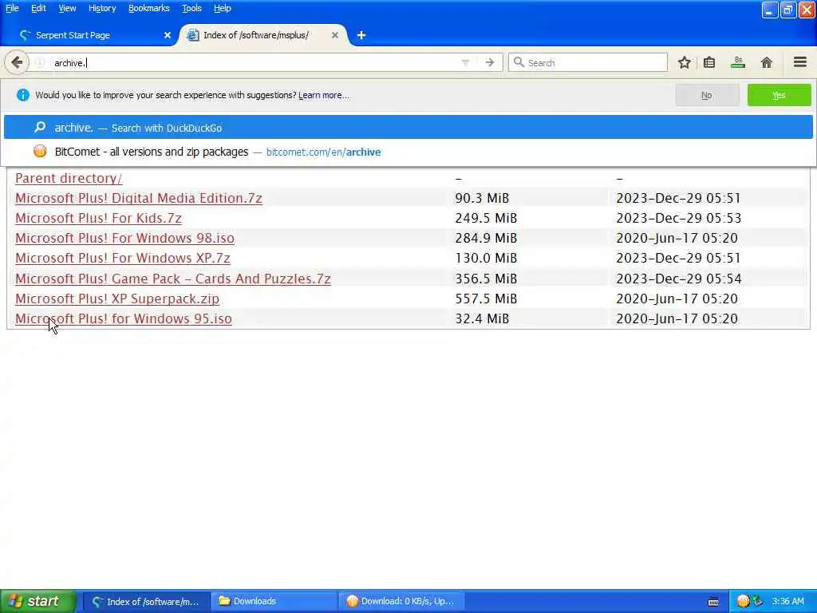Open the Bookmarks menu

tap(149, 8)
